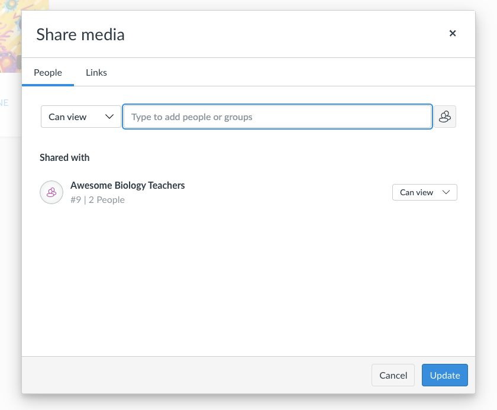
Task: Select the People tab
Action: click(x=48, y=73)
